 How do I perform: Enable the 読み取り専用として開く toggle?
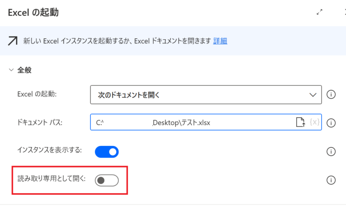[107, 180]
